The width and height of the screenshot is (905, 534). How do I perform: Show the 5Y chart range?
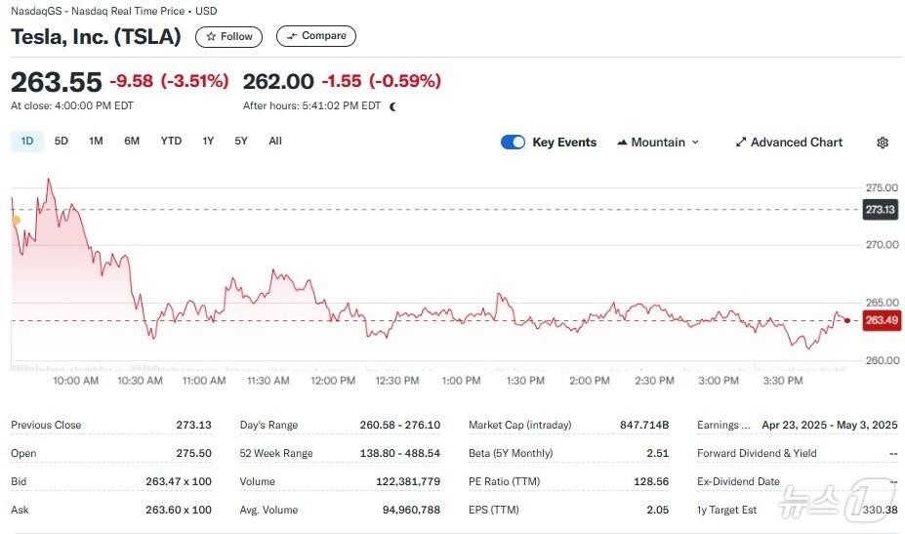[x=241, y=142]
